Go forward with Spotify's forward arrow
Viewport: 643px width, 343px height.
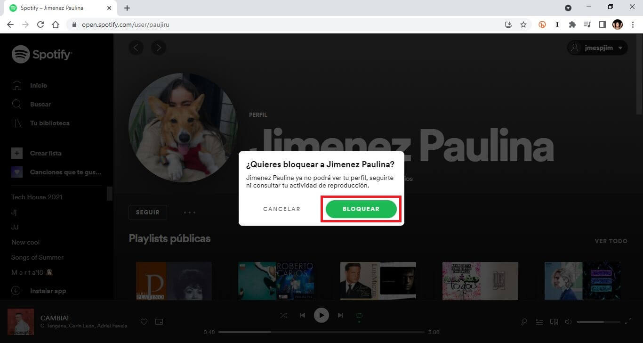tap(159, 47)
